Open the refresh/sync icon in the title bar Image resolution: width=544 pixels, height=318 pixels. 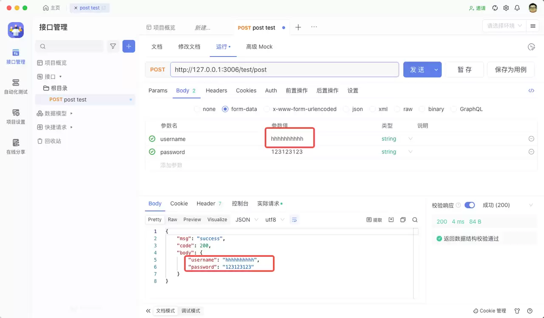click(495, 8)
